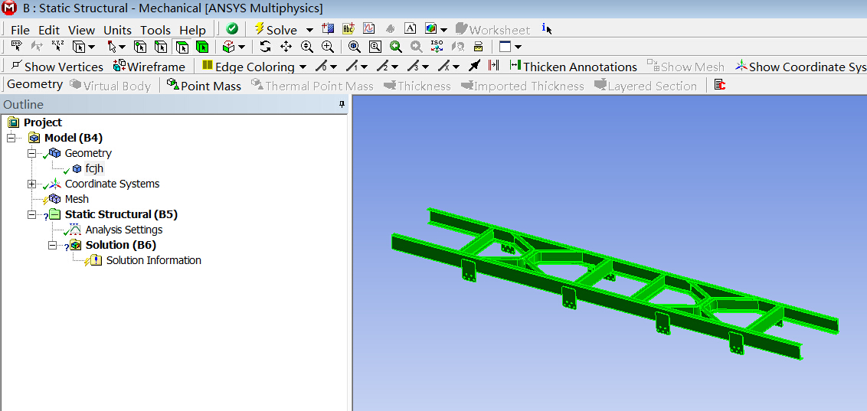The height and width of the screenshot is (411, 867).
Task: Pin the Outline panel with pushpin
Action: tap(342, 105)
